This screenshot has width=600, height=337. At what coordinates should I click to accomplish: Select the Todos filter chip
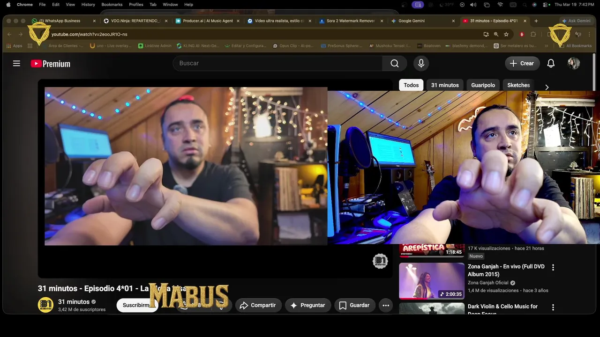pos(411,85)
